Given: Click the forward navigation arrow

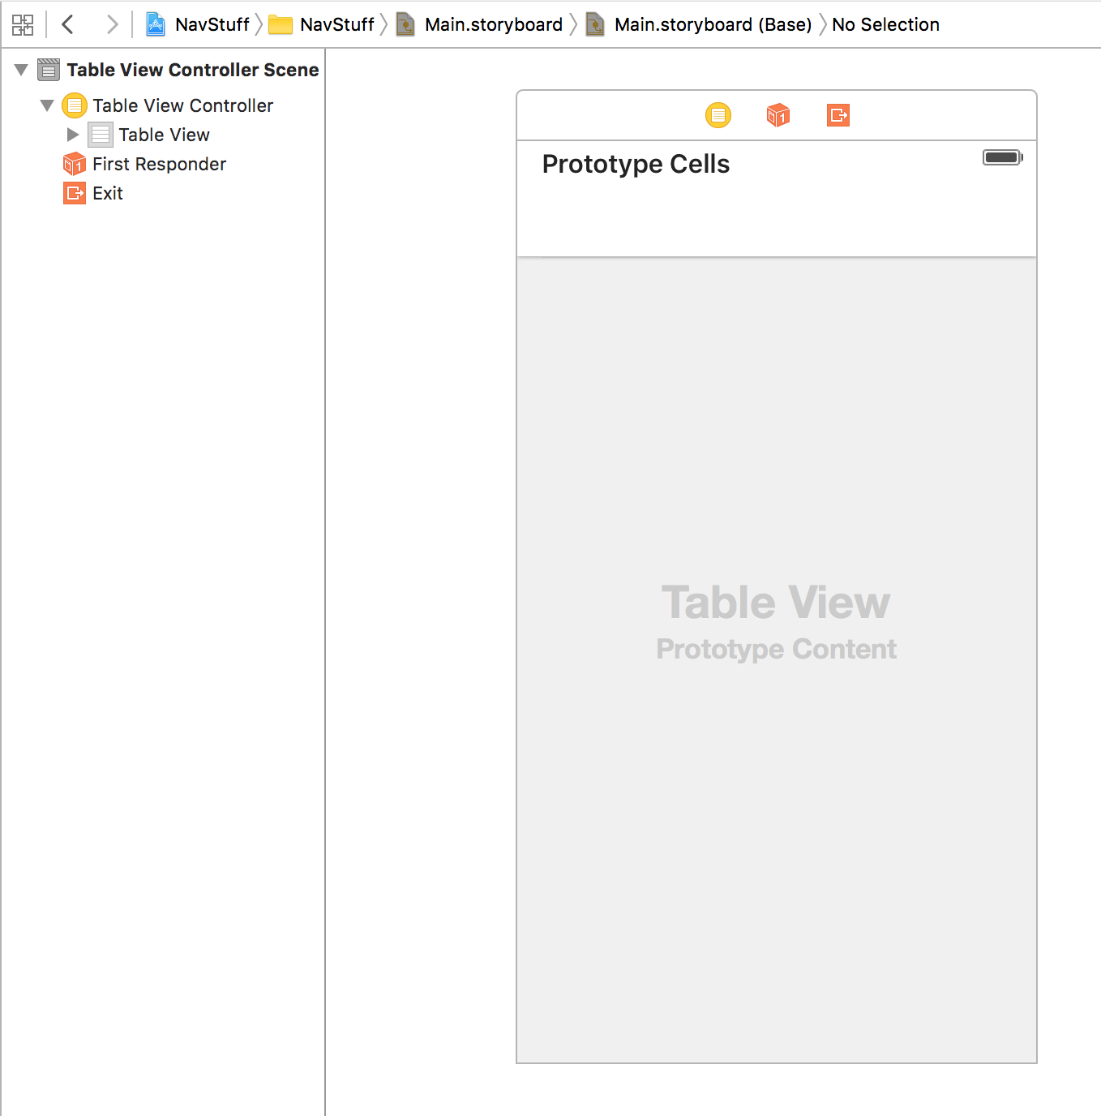Looking at the screenshot, I should tap(112, 24).
